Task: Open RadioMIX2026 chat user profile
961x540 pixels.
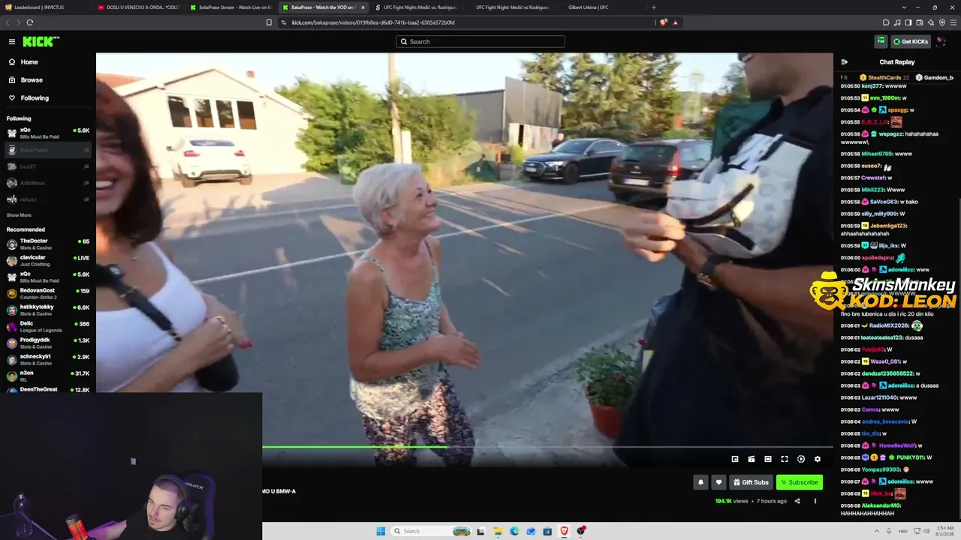Action: (889, 325)
